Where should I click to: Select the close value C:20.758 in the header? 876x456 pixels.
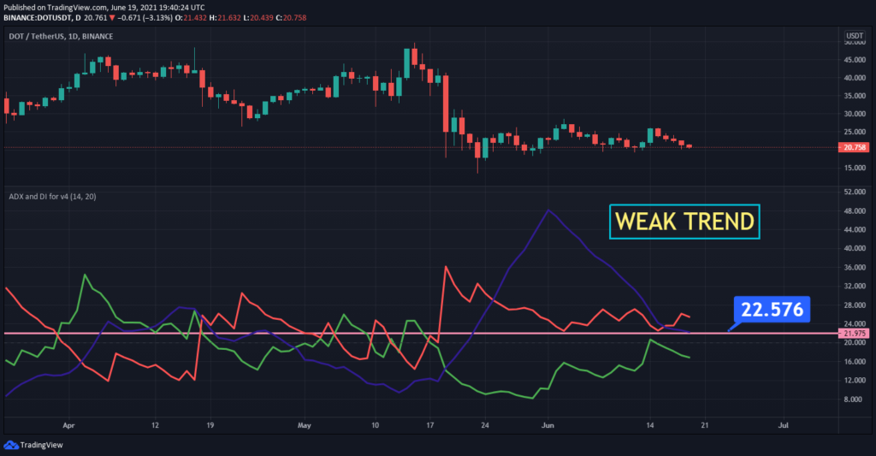click(291, 18)
